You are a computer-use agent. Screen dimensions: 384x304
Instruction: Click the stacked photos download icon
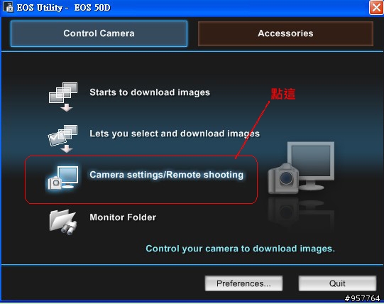coord(63,97)
